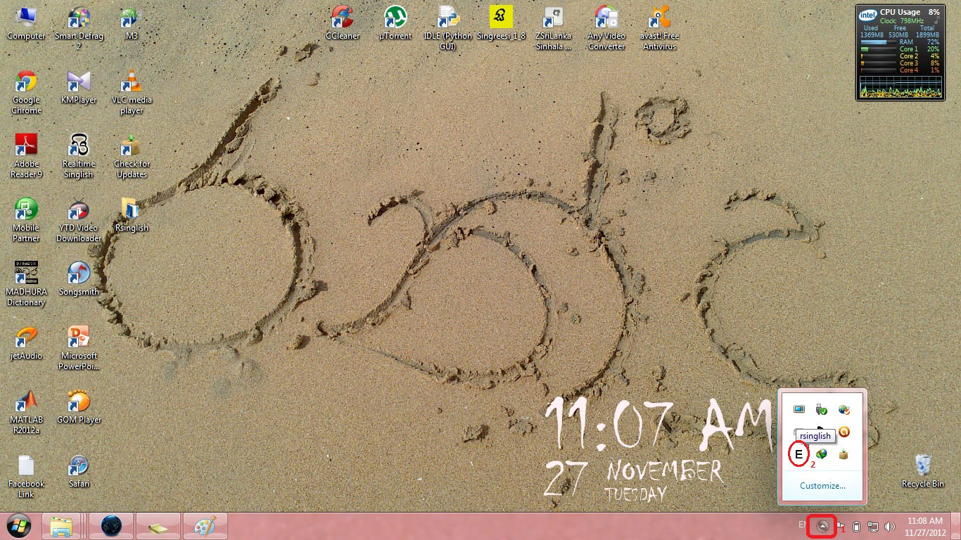This screenshot has height=540, width=961.
Task: Click the Action Center flag icon
Action: click(841, 526)
